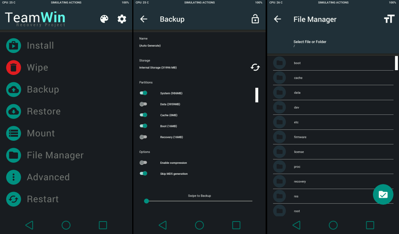Toggle Skip MD5 generation off

(x=144, y=174)
